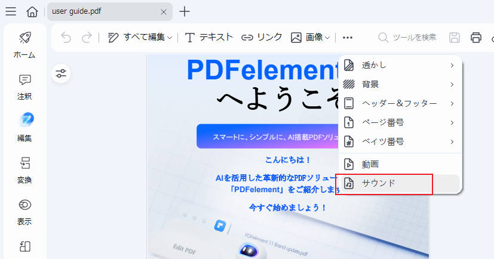This screenshot has height=259, width=494.
Task: Click the 透かし watermark icon
Action: (x=349, y=65)
